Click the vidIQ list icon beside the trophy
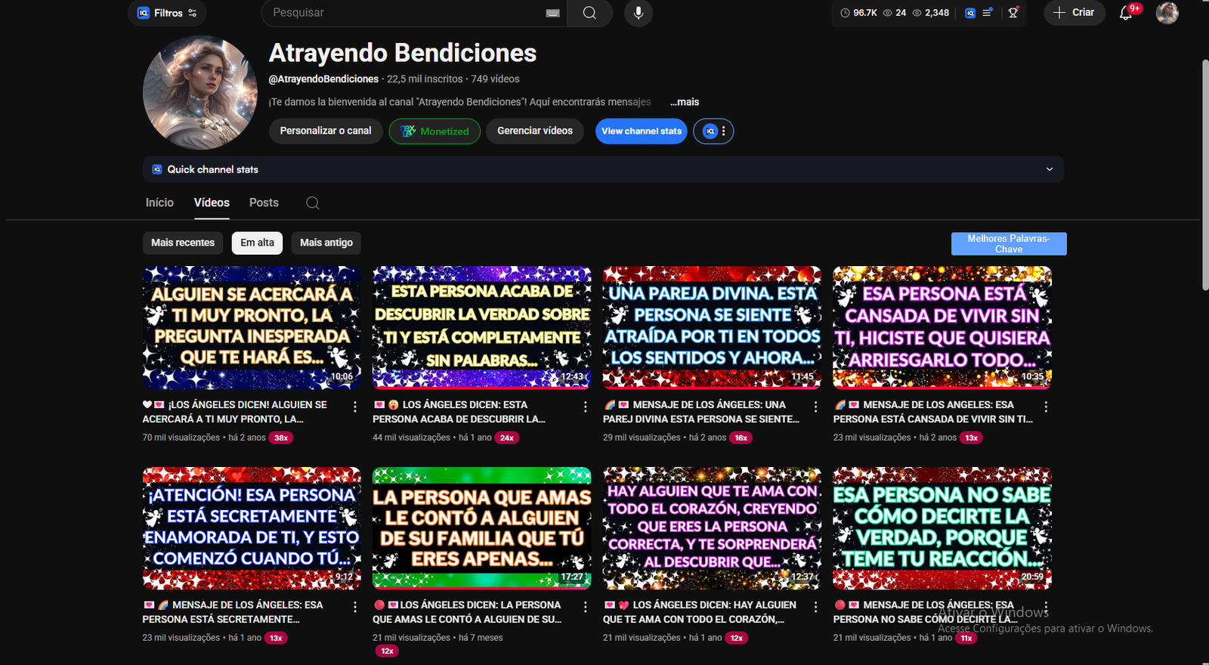This screenshot has width=1209, height=665. 987,13
